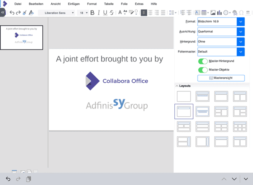Center align the text

pyautogui.click(x=150, y=13)
